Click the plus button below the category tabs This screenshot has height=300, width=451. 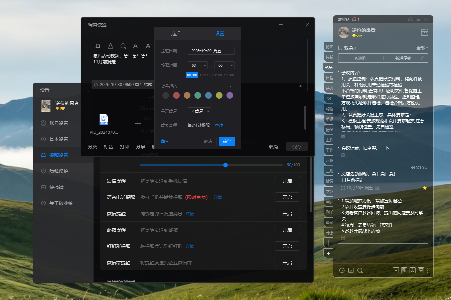pyautogui.click(x=328, y=253)
